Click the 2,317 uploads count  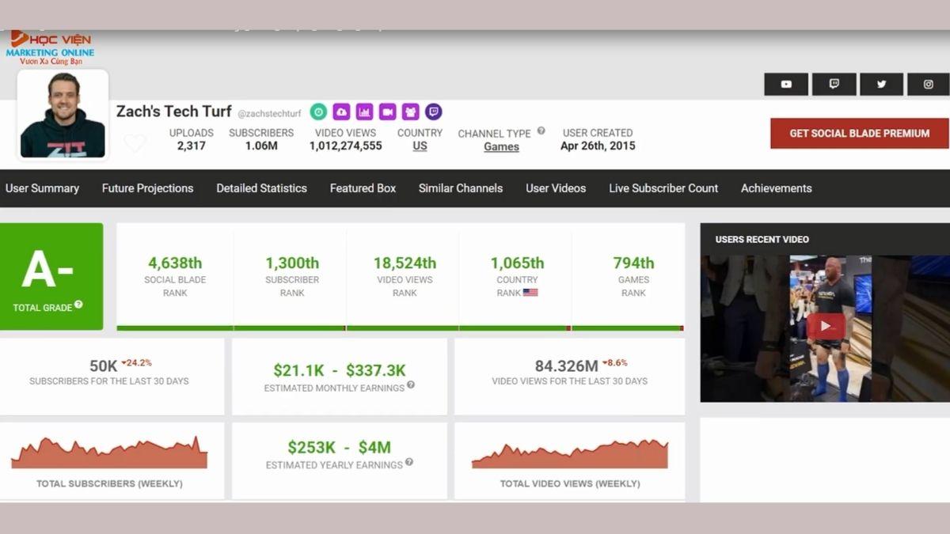click(x=192, y=146)
